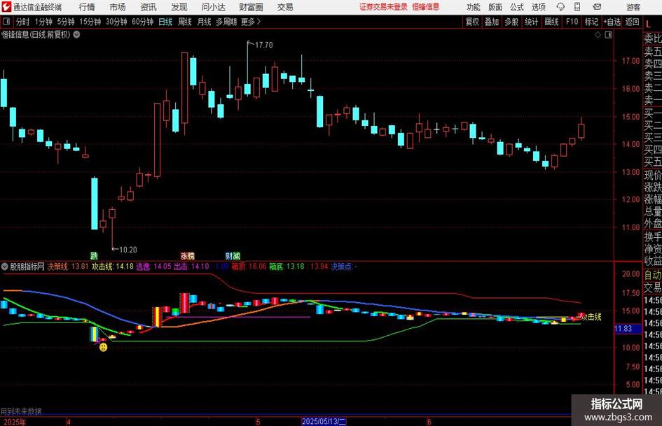Select the 日线 daily period
The image size is (662, 426).
pyautogui.click(x=165, y=22)
